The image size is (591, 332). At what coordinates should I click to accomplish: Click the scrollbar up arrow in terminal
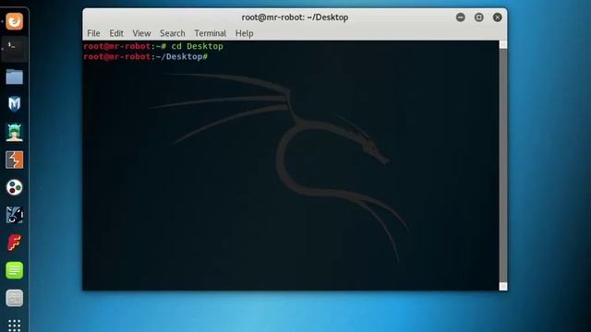tap(503, 44)
